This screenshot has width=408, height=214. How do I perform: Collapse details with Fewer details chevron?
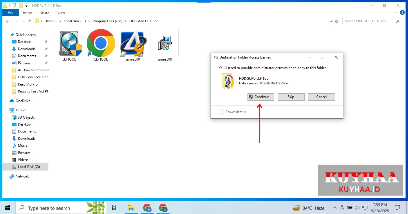click(x=222, y=112)
